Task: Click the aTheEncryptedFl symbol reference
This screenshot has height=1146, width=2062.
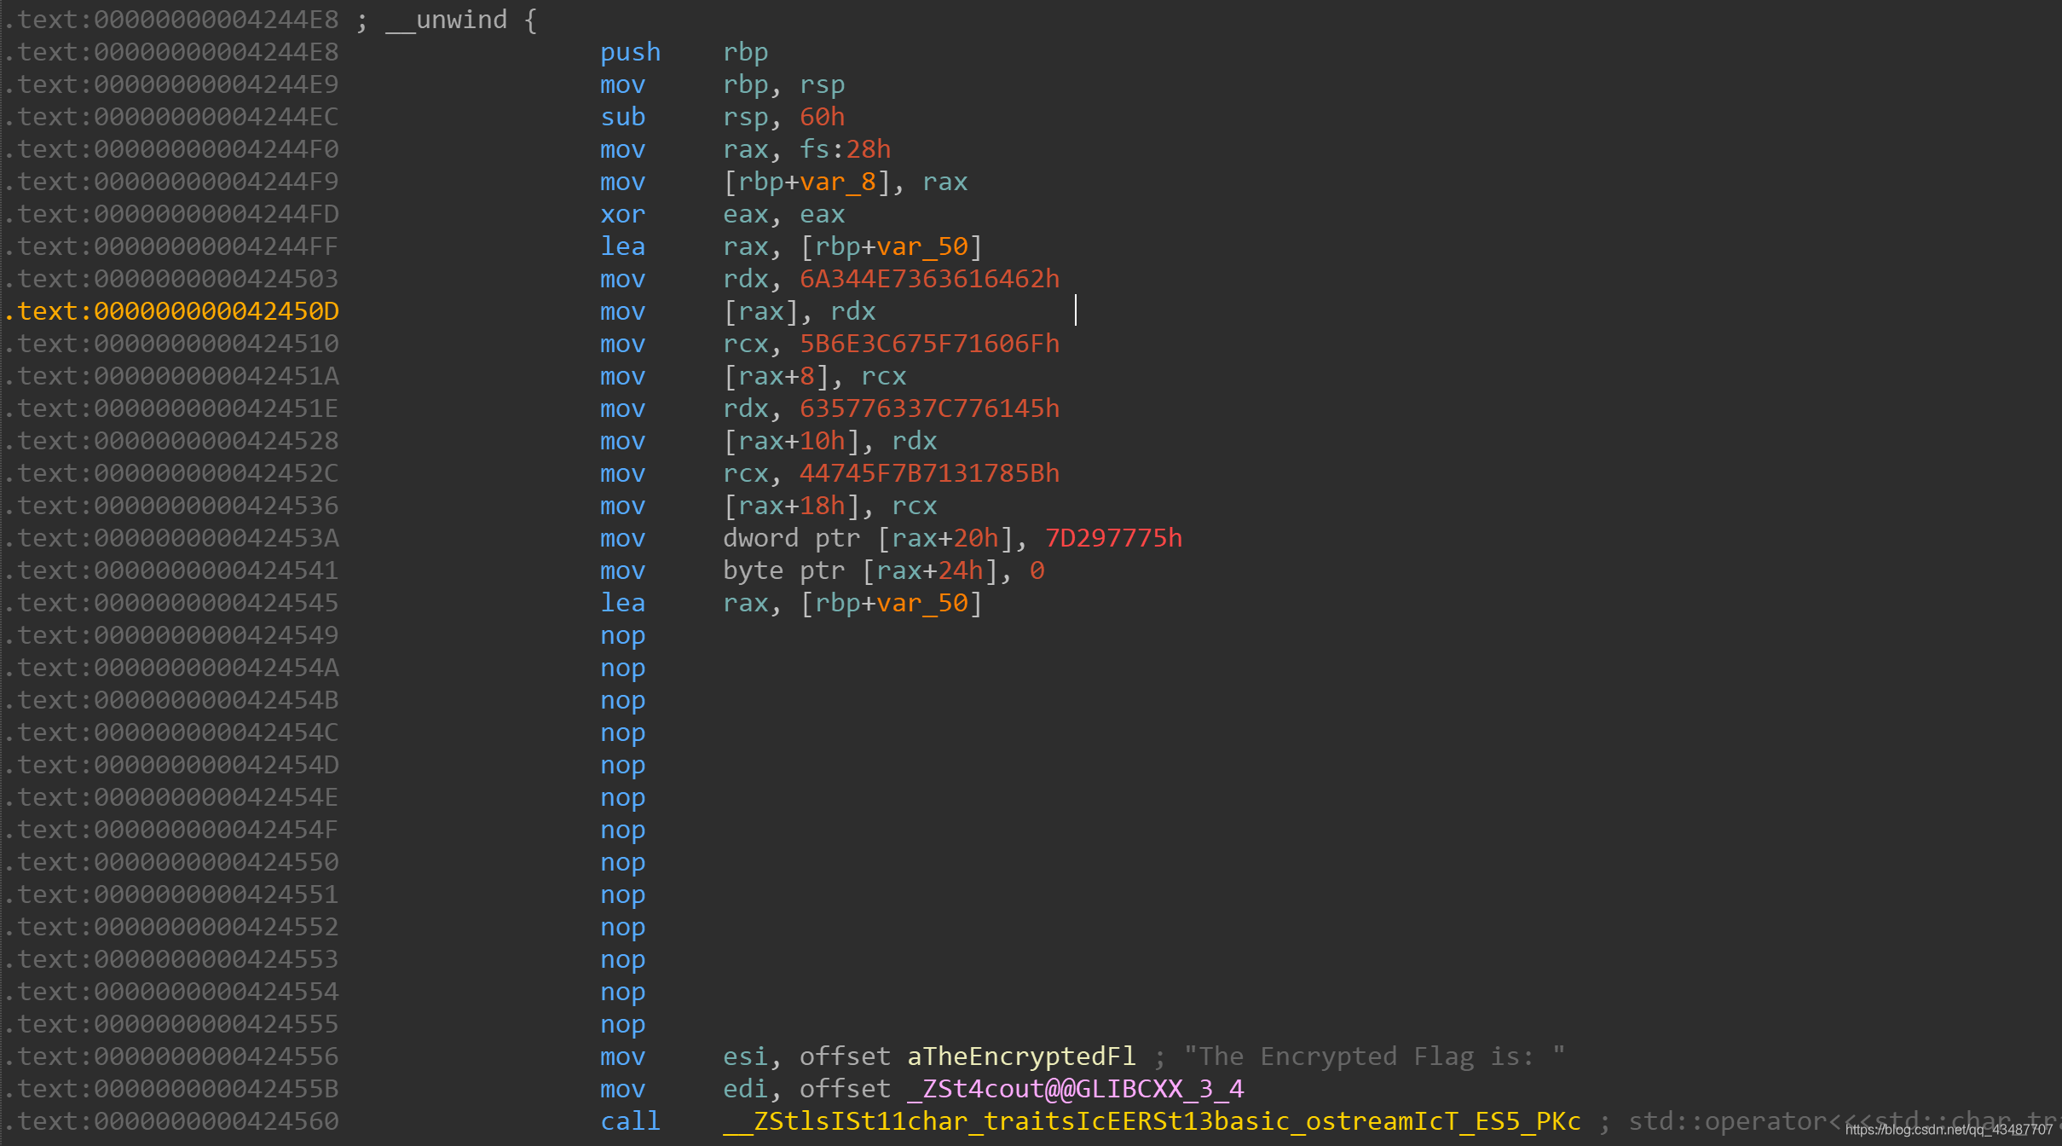Action: [x=1021, y=1056]
